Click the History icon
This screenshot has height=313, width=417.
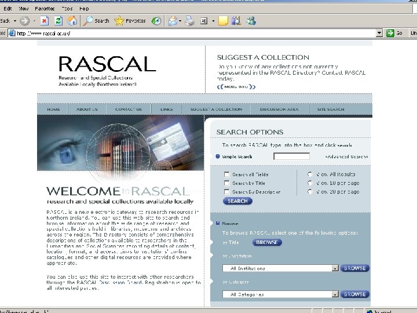(x=156, y=21)
